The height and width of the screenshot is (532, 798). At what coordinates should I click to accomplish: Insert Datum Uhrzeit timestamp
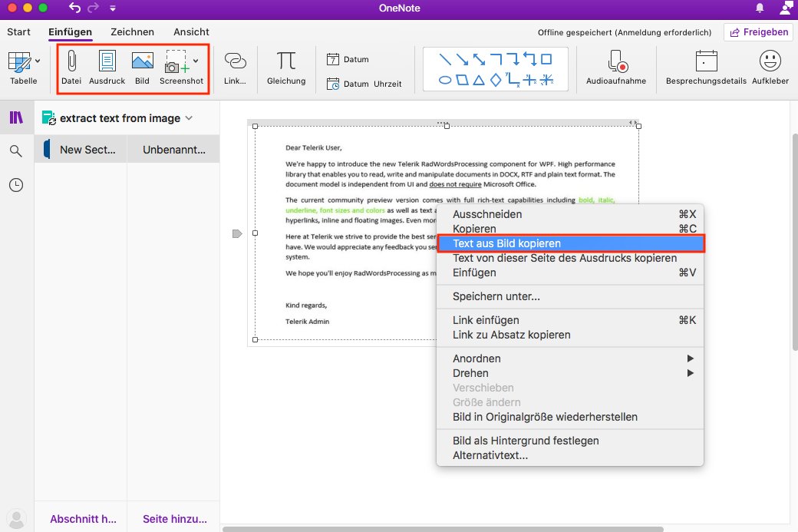[x=364, y=84]
